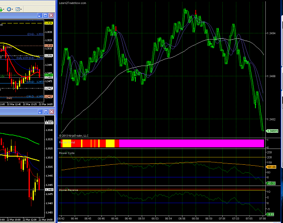Click the 22 Mar 14:05 time label
283x223 pixels.
coord(46,104)
